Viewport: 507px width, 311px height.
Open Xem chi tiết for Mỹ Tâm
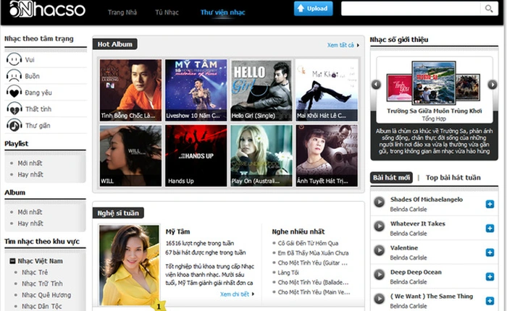click(x=237, y=294)
